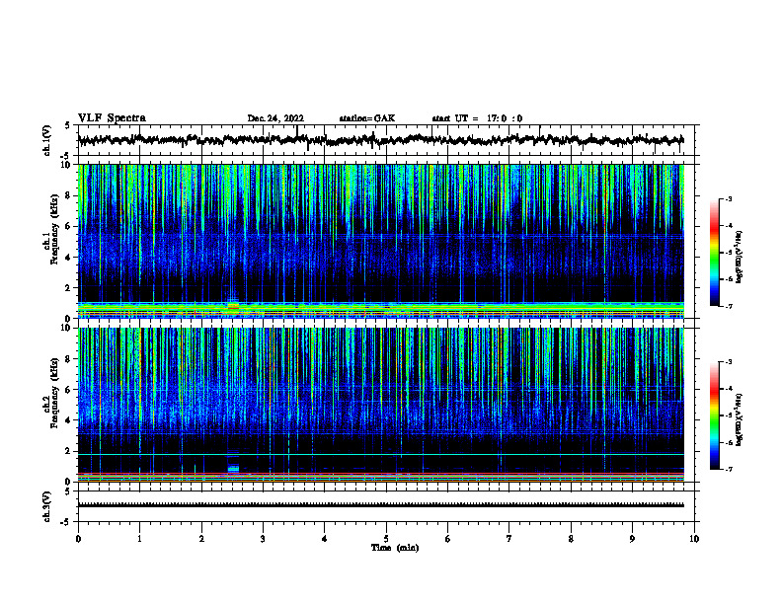Click the ch.3(V) axis label
Screen dimensions: 782x604
point(46,506)
